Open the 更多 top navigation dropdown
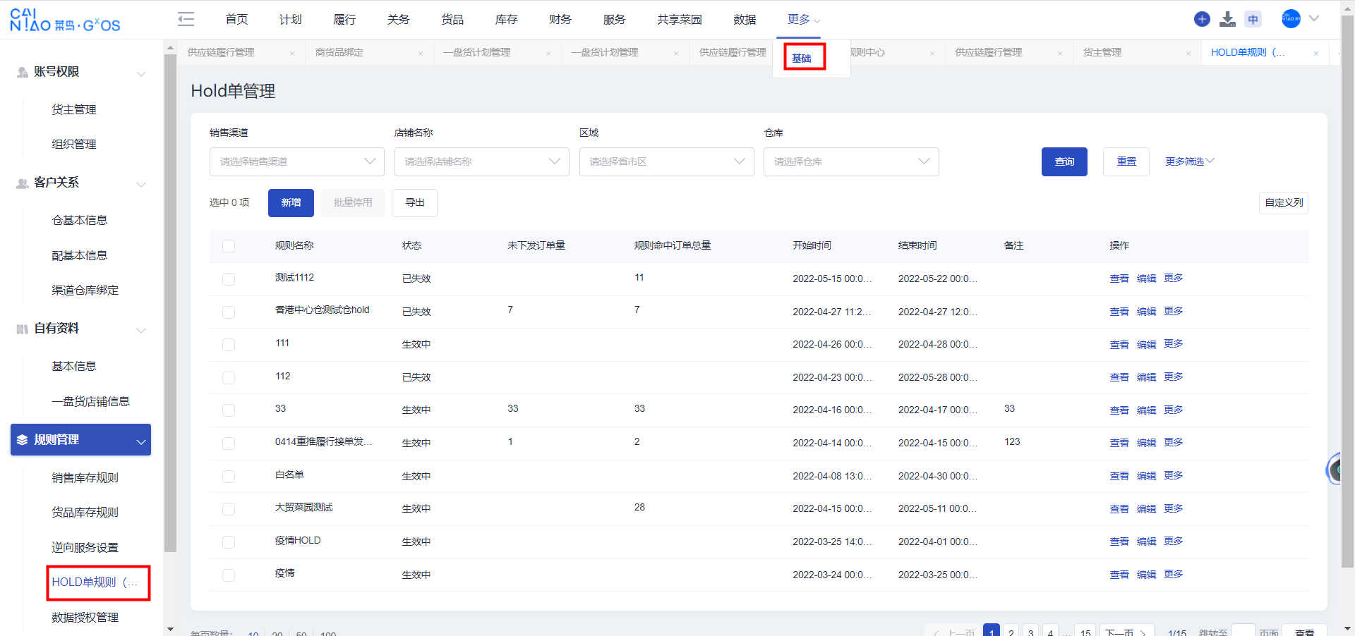 [804, 20]
